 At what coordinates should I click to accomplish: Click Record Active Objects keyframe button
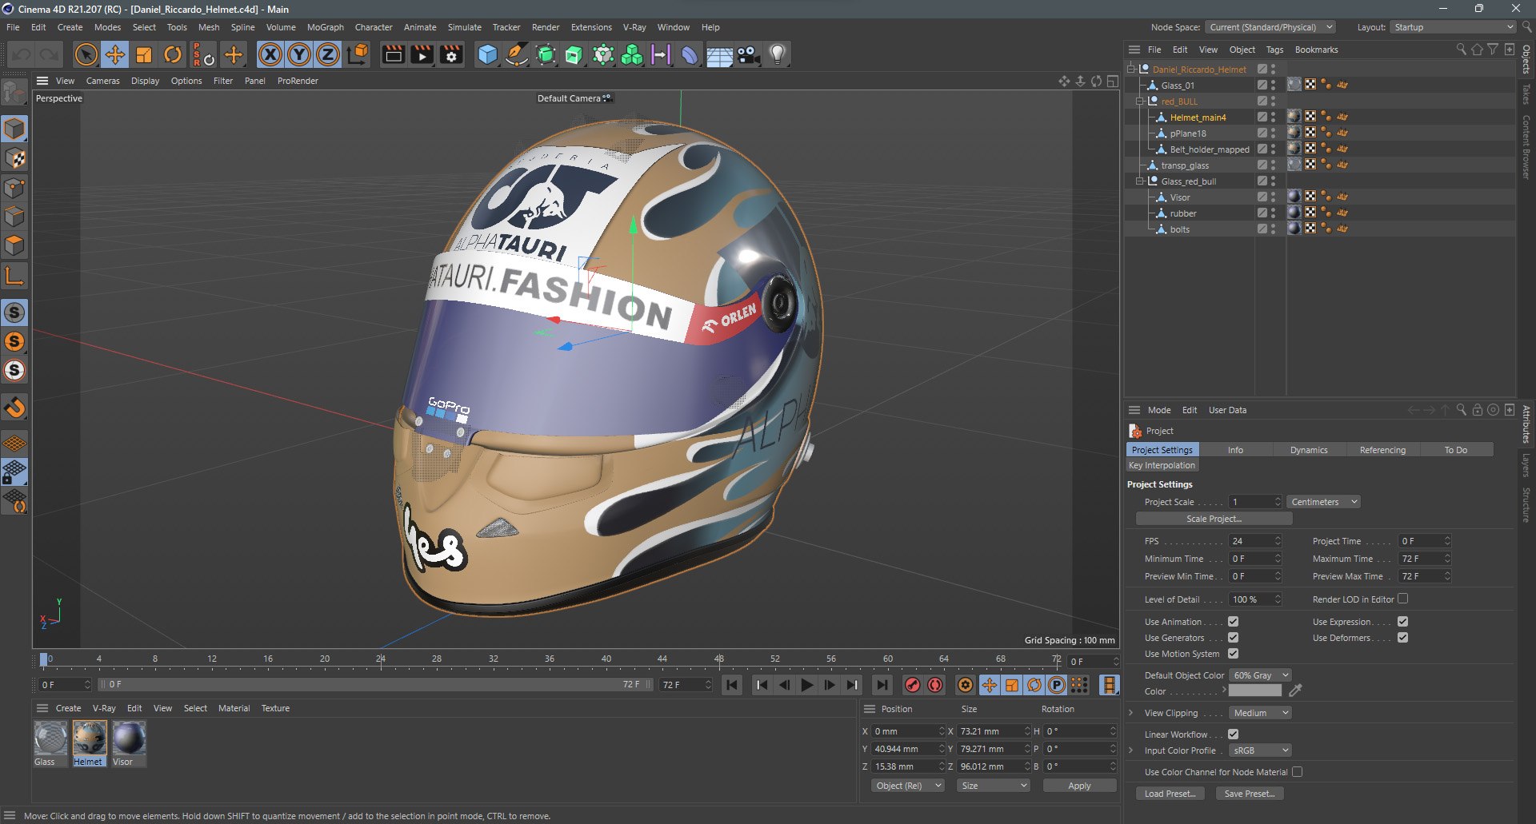[912, 685]
